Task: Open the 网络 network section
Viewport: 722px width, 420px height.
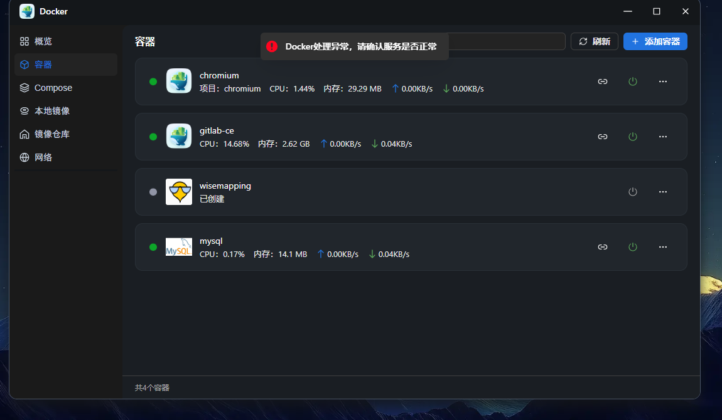Action: [x=66, y=157]
